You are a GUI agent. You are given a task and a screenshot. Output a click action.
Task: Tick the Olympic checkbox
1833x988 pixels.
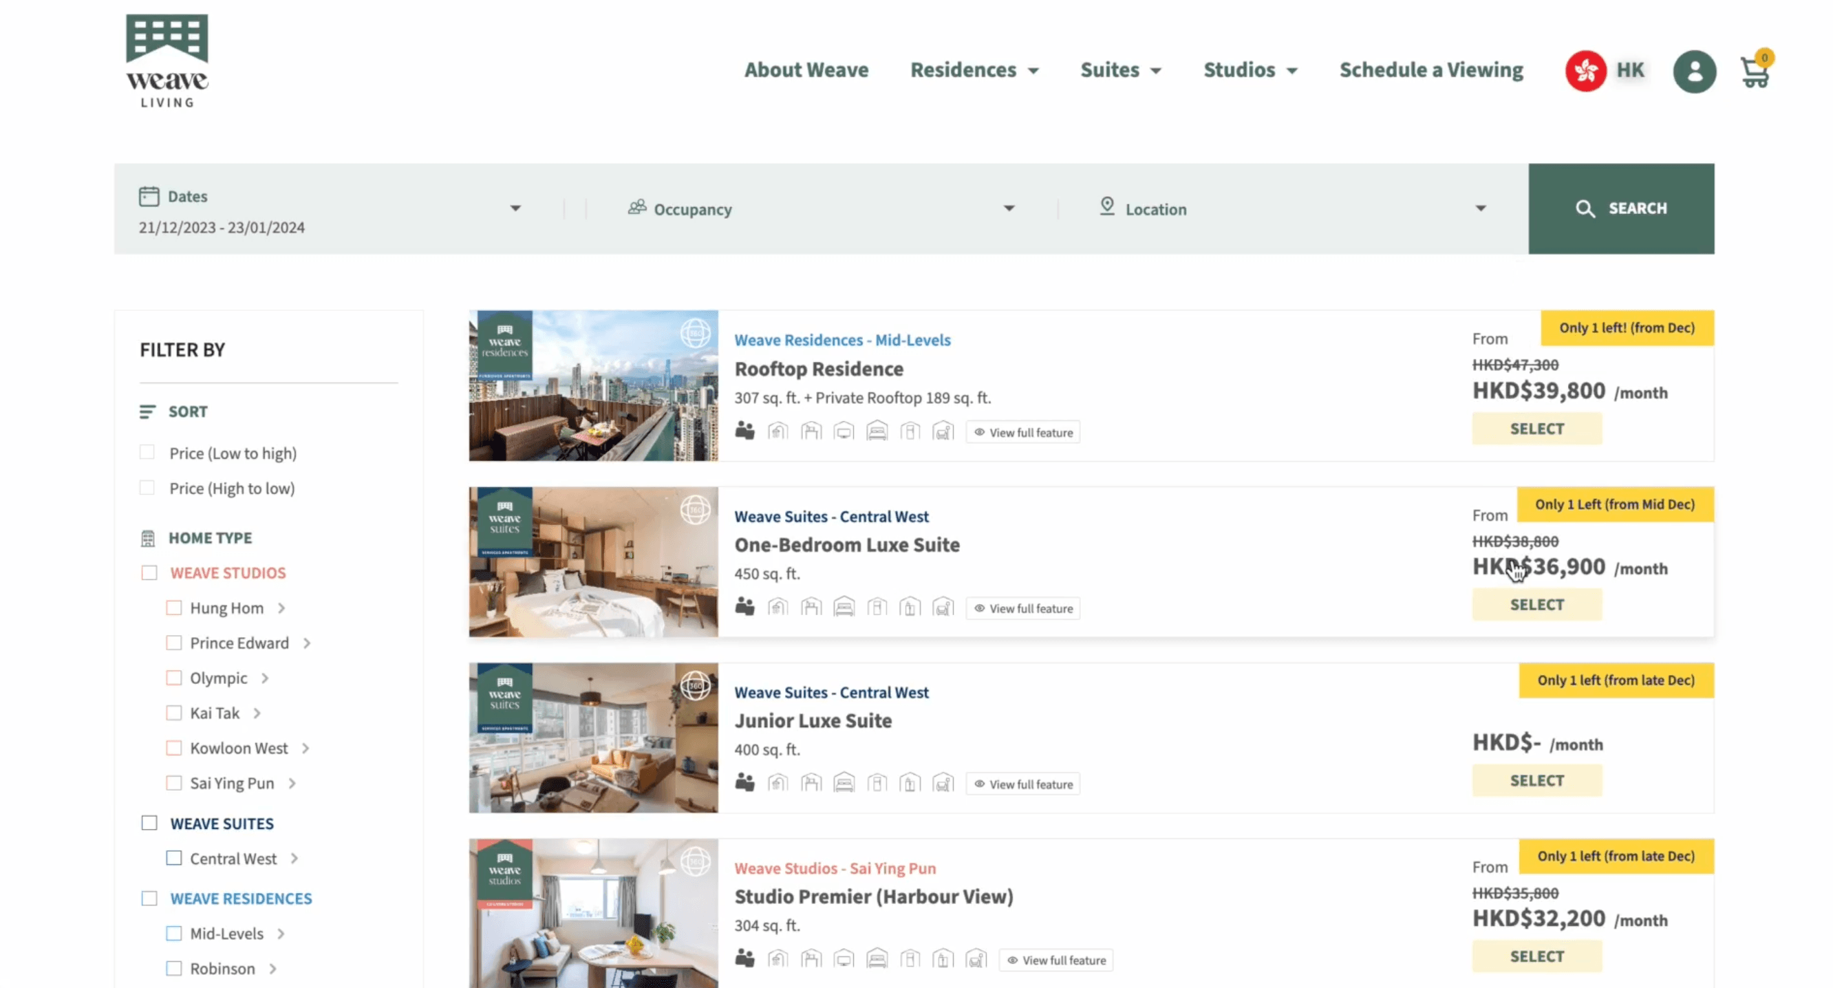click(x=173, y=678)
